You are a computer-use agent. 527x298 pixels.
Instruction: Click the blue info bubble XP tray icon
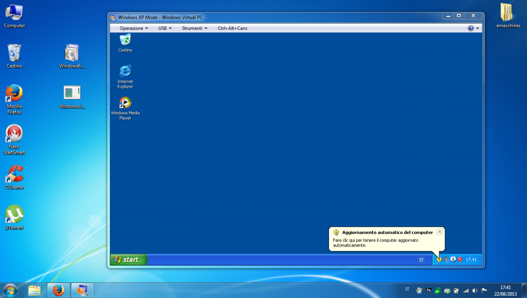(453, 260)
